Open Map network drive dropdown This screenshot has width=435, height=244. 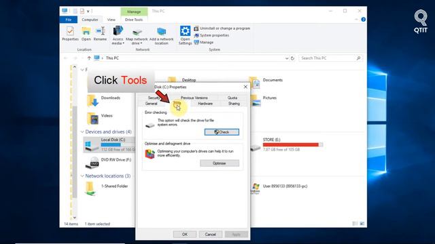coord(137,35)
